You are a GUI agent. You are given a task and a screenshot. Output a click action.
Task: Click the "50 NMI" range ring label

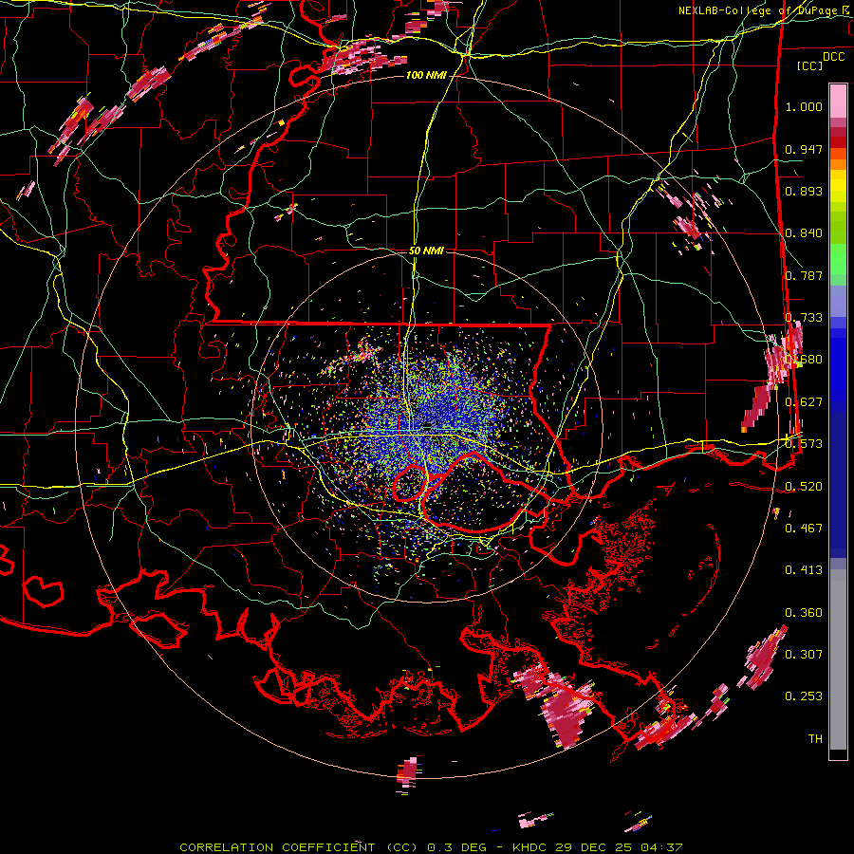pyautogui.click(x=426, y=251)
